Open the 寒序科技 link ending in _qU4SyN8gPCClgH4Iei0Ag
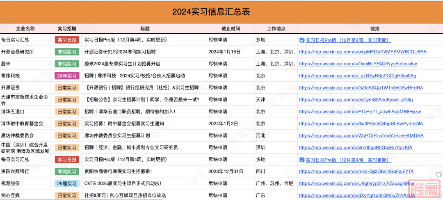443x200 pixels. pos(357,76)
